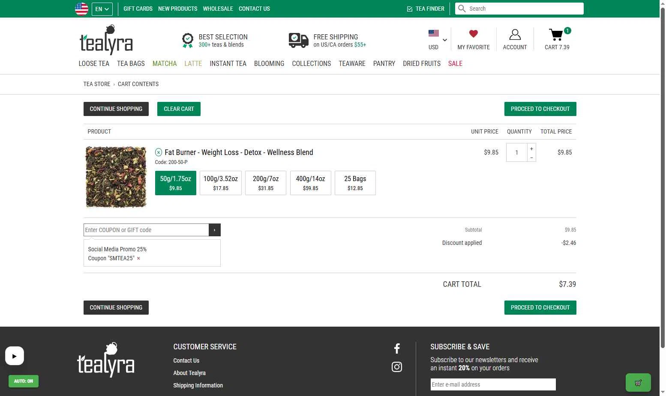This screenshot has height=396, width=666.
Task: Open the Wholesale link
Action: point(218,9)
